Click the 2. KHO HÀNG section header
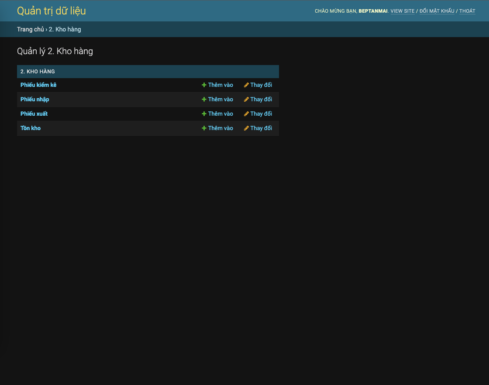Screen dimensions: 489x385 tap(37, 71)
